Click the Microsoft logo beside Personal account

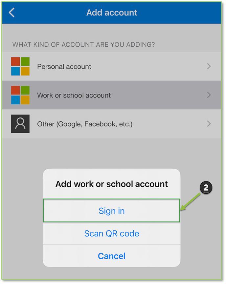[20, 66]
